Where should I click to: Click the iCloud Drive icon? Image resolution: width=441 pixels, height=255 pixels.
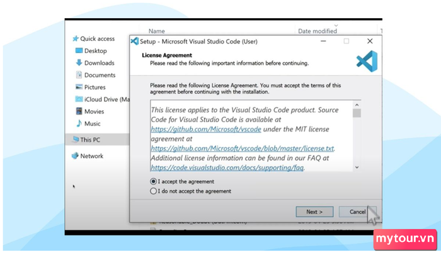click(79, 99)
